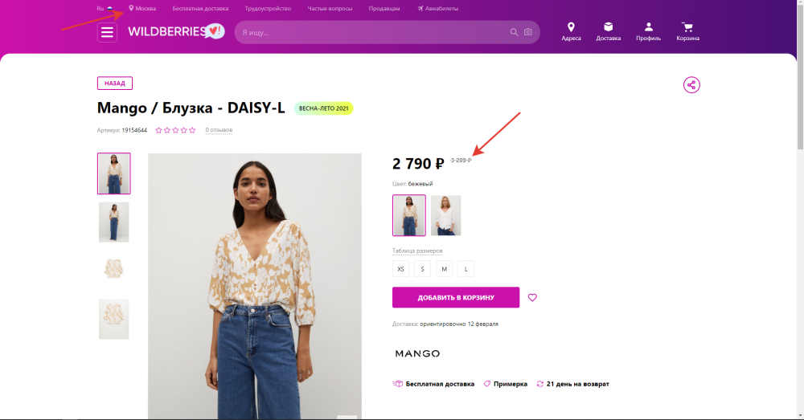Open pickup addresses via Адреса icon
Viewport: 804px width, 420px height.
click(571, 31)
